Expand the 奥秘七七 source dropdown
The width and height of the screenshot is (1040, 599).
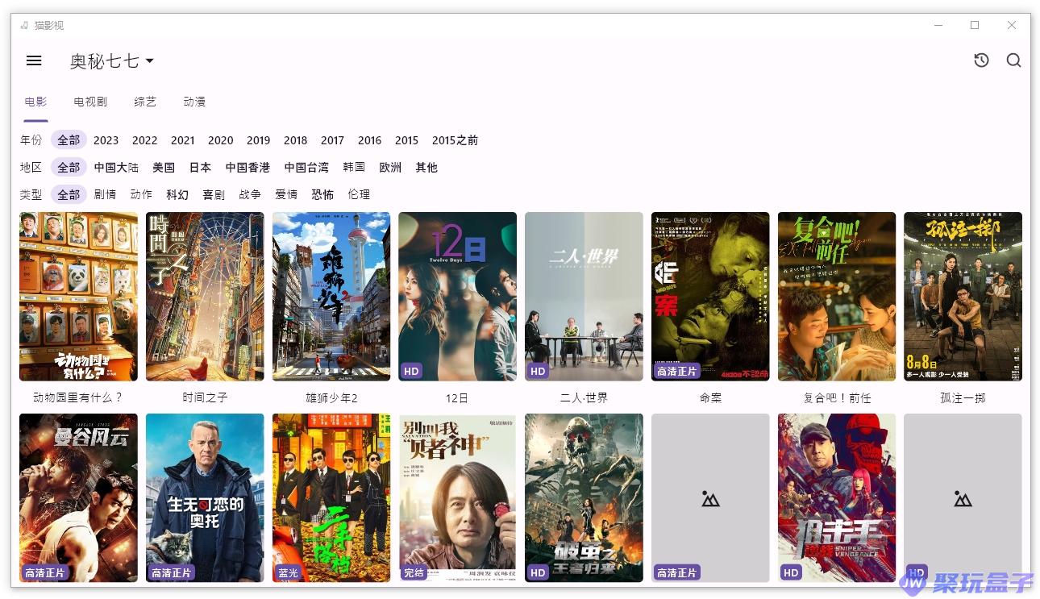click(111, 61)
